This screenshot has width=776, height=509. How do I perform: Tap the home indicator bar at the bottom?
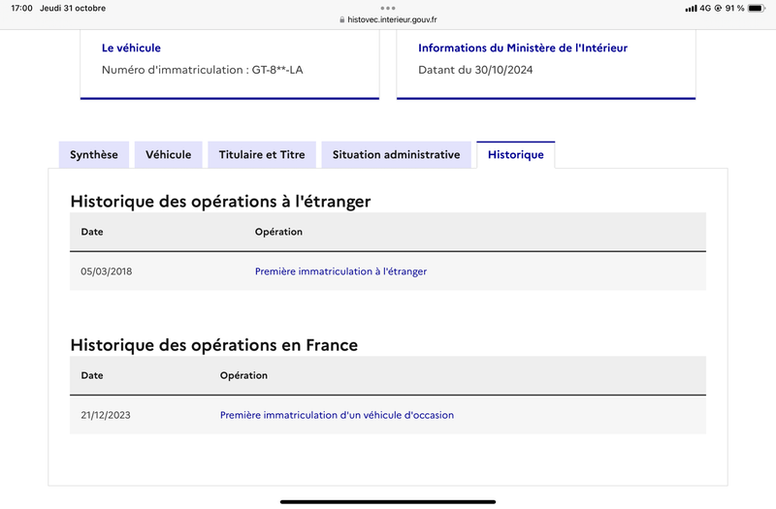tap(388, 502)
